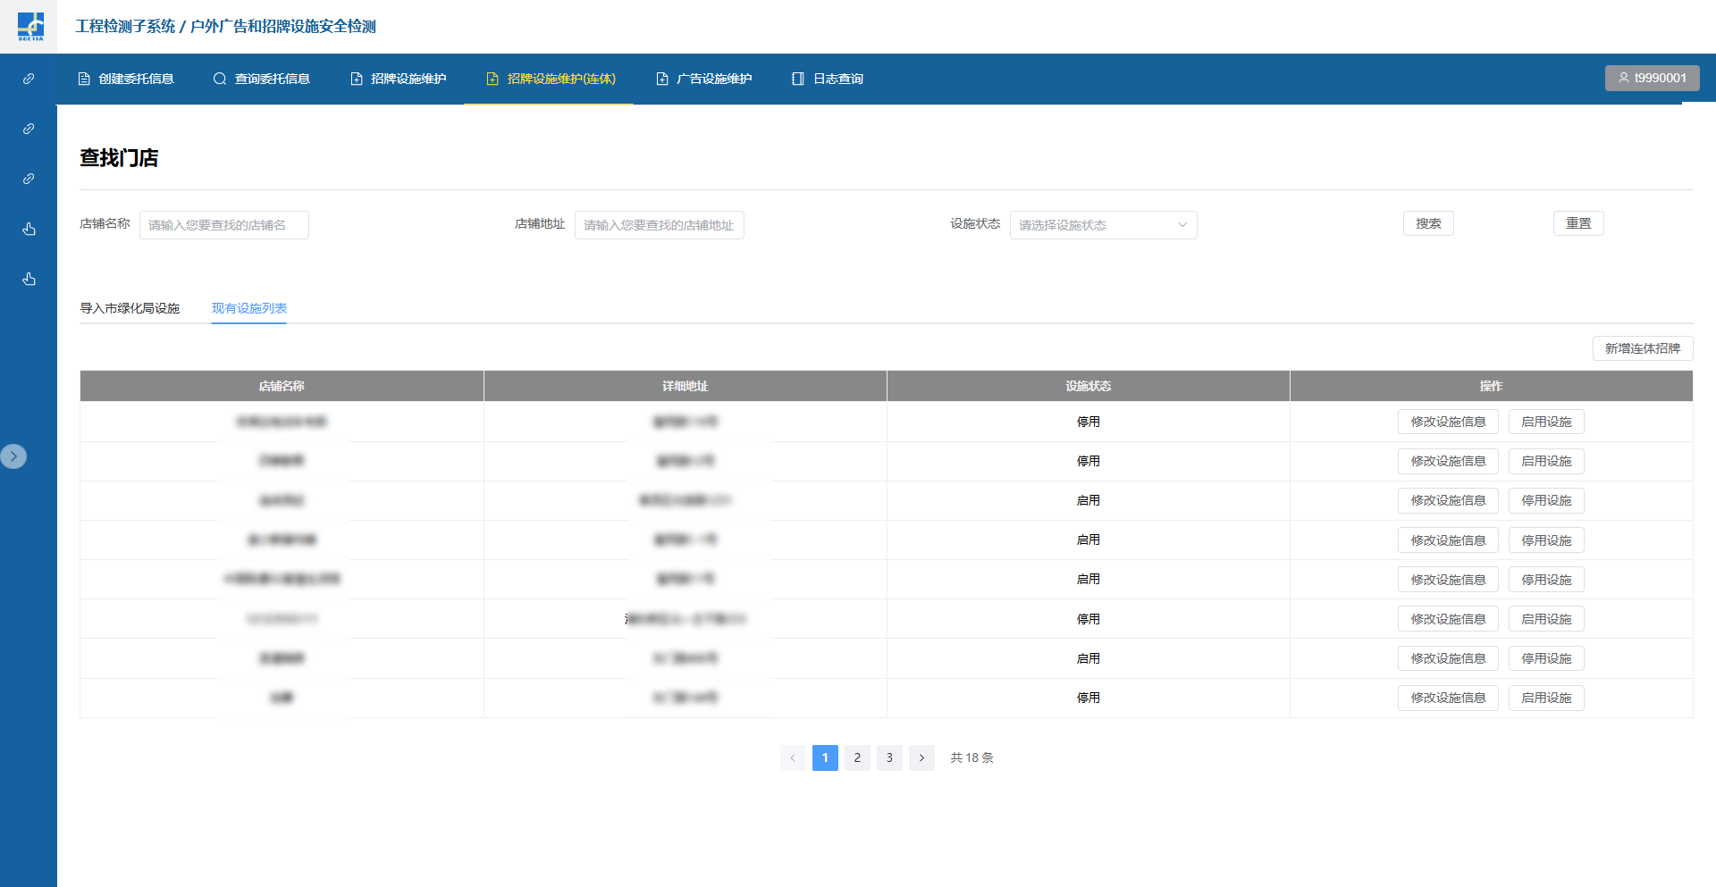Click the user icon beside t9990001
The height and width of the screenshot is (887, 1716).
[x=1623, y=78]
